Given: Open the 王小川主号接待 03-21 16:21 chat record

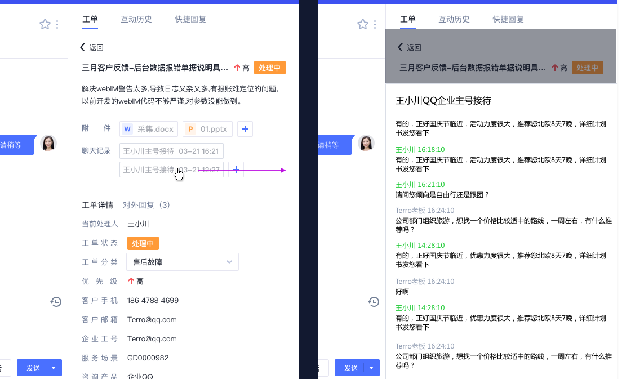Looking at the screenshot, I should pyautogui.click(x=171, y=151).
